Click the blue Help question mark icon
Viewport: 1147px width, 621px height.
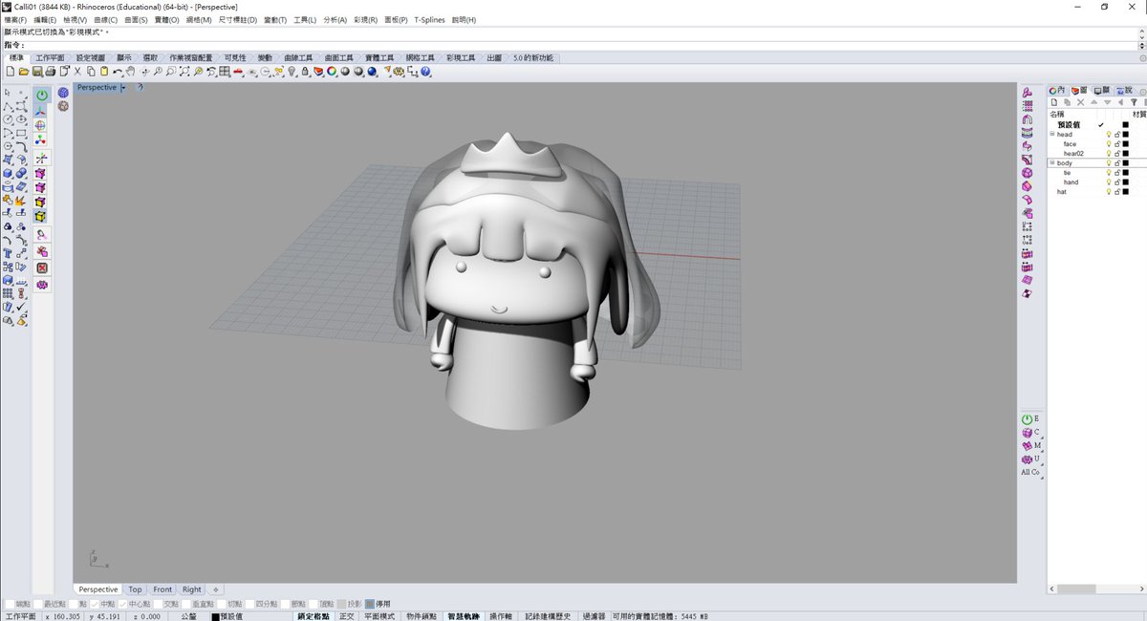coord(425,72)
